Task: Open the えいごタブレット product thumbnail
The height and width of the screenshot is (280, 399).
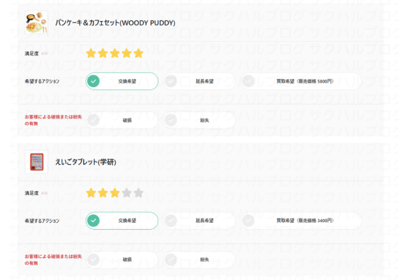Action: [36, 162]
